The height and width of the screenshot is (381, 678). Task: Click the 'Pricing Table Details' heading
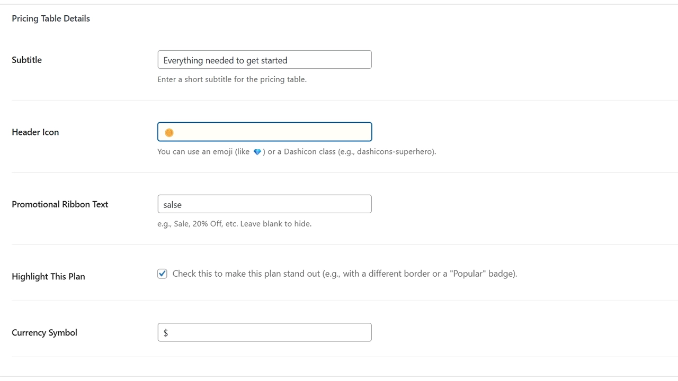coord(51,19)
